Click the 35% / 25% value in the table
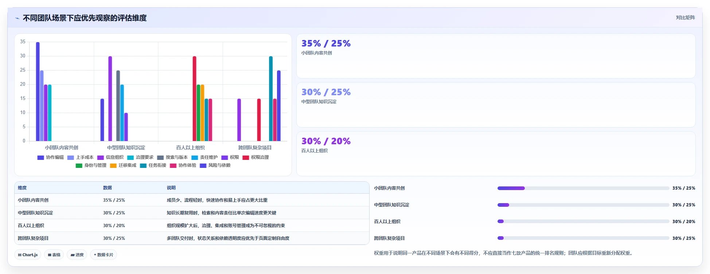Viewport: 710px width, 274px height. [x=114, y=200]
